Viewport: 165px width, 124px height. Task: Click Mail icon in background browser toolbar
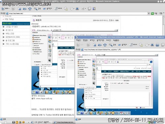[x=72, y=9]
